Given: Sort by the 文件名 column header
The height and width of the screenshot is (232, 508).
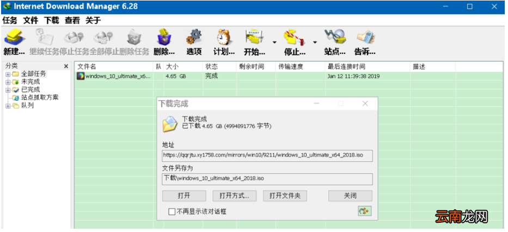Looking at the screenshot, I should pyautogui.click(x=114, y=67).
